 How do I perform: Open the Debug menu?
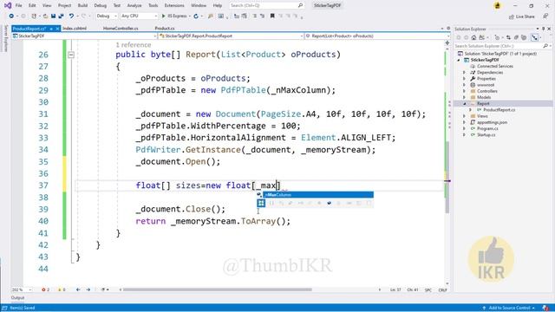pos(101,5)
